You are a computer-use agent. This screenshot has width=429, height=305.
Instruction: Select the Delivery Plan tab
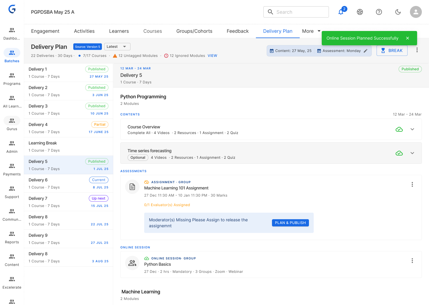point(278,31)
